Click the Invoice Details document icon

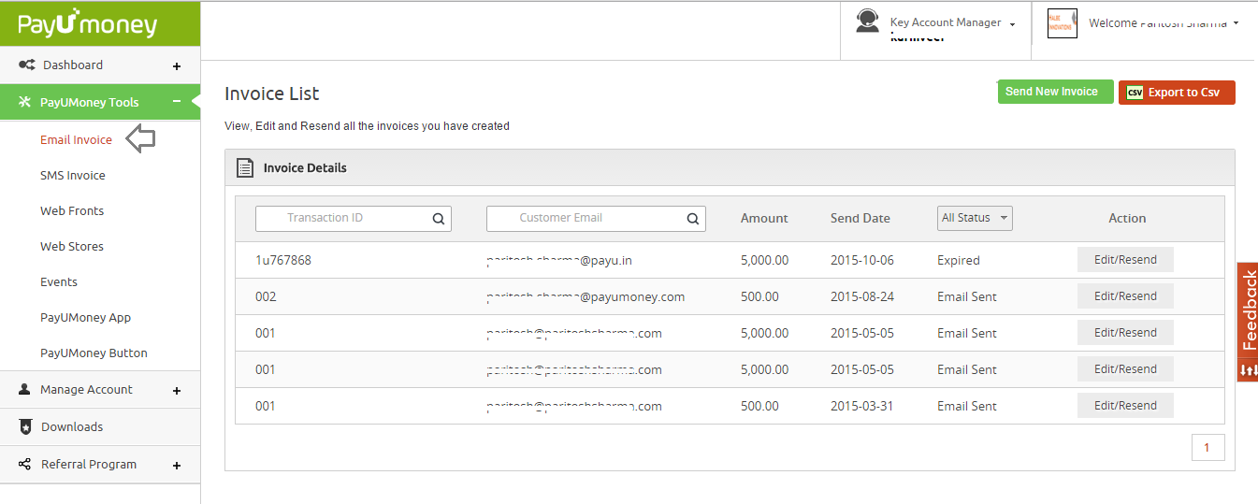(245, 168)
